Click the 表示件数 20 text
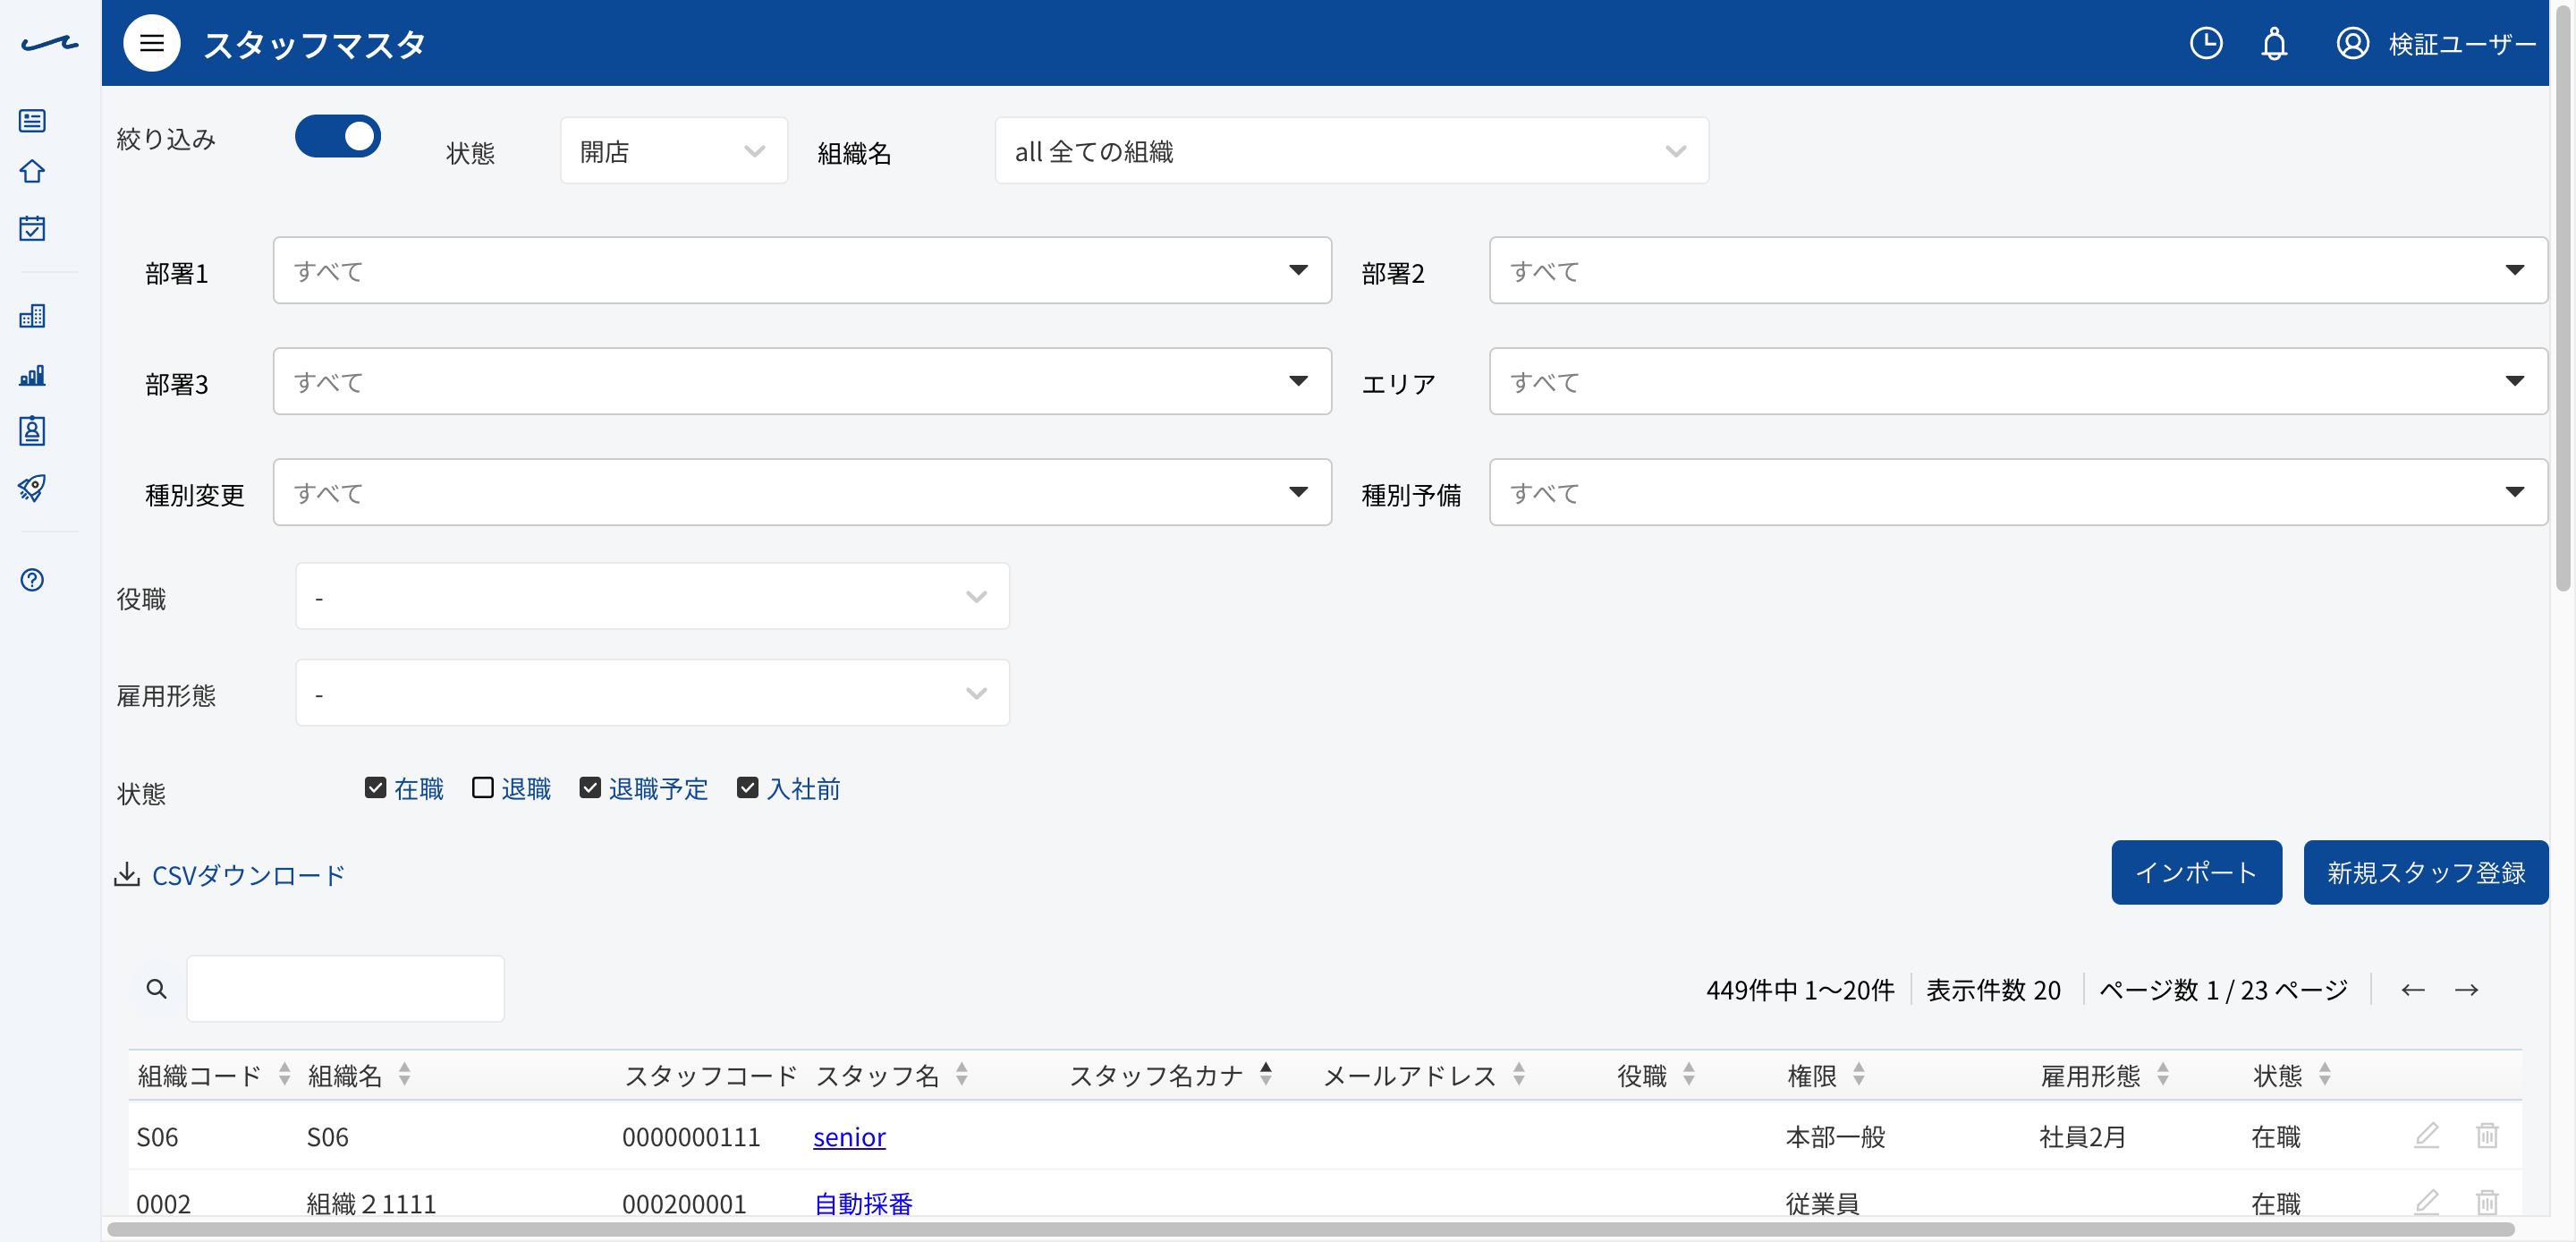 click(x=1992, y=990)
